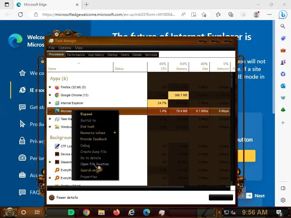Viewport: 291px width, 218px height.
Task: Add an app to Edge sidebar
Action: click(x=283, y=123)
